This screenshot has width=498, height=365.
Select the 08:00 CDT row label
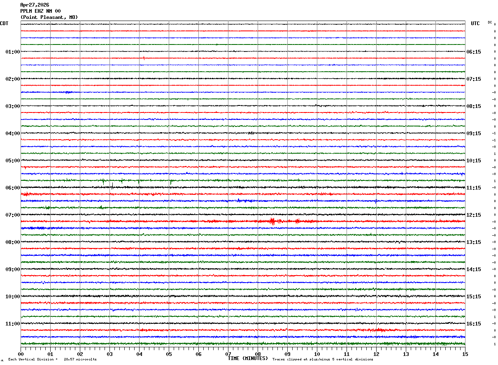13,242
